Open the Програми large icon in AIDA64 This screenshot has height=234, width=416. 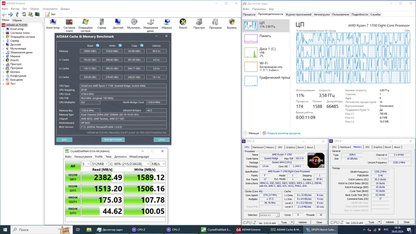[215, 24]
